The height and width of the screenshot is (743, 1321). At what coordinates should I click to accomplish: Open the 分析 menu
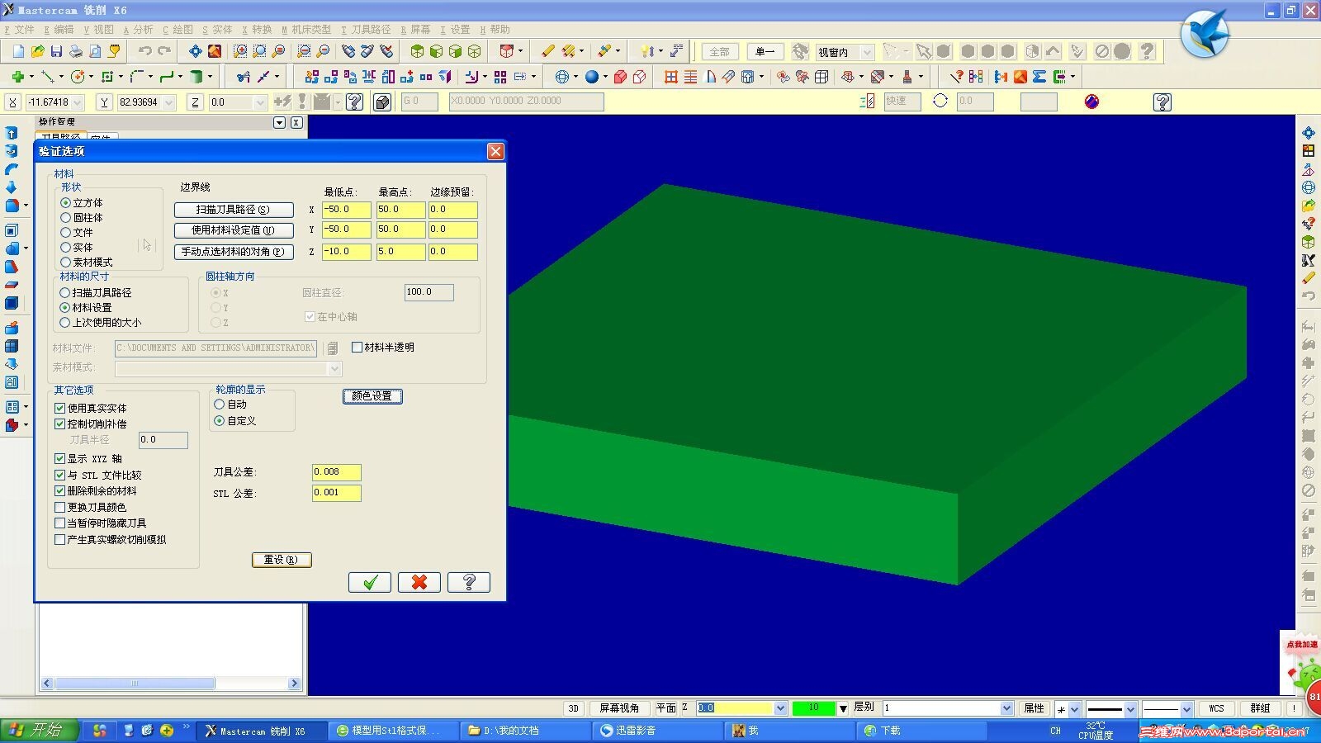tap(138, 30)
